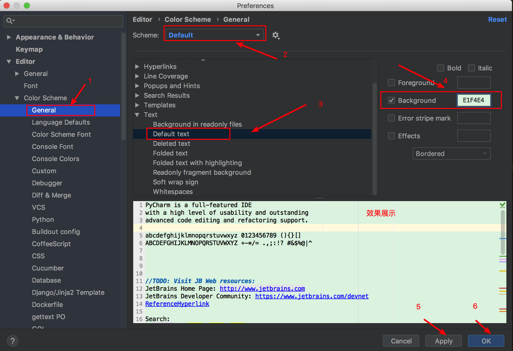Click the help question mark button

(x=13, y=341)
